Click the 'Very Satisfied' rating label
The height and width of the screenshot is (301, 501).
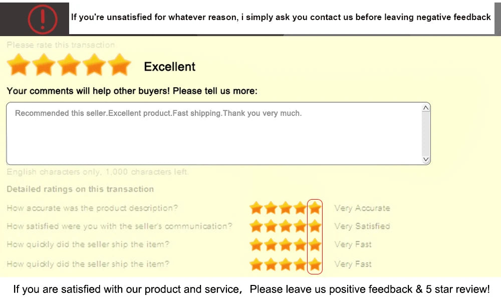coord(362,226)
